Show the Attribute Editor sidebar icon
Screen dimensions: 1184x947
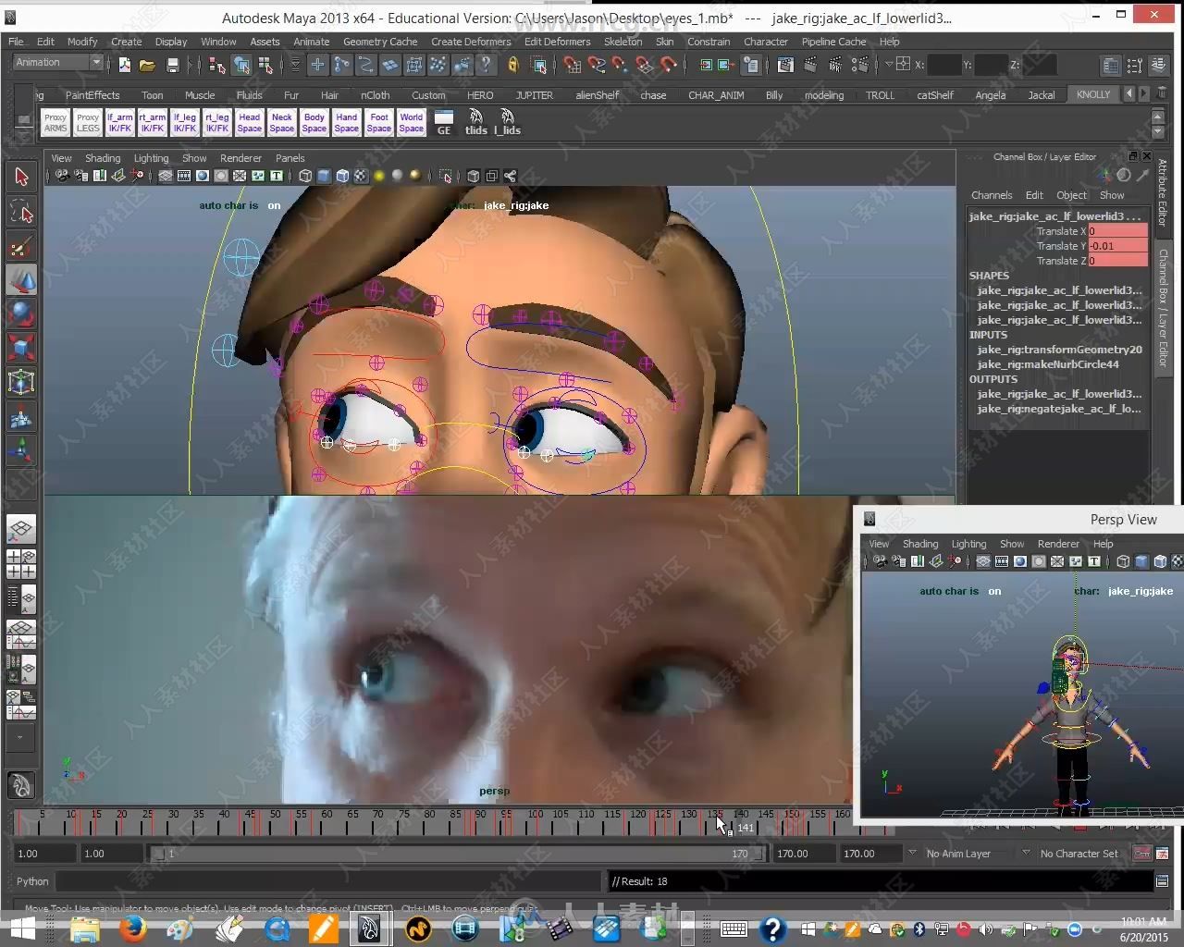pyautogui.click(x=1110, y=65)
